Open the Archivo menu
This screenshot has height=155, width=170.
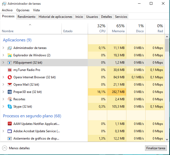[7, 10]
